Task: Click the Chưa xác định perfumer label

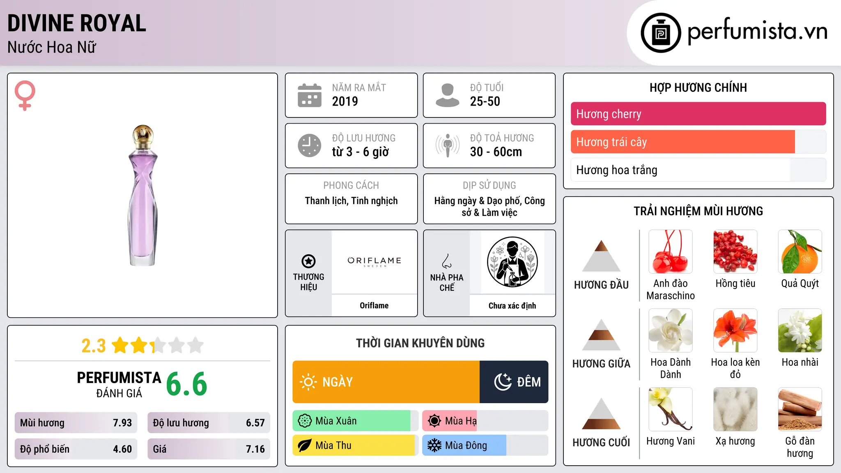Action: 512,305
